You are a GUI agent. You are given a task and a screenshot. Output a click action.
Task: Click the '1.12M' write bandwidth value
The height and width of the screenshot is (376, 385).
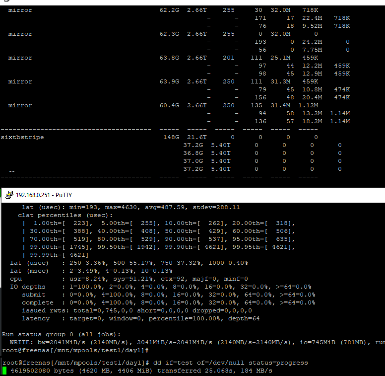pyautogui.click(x=308, y=105)
